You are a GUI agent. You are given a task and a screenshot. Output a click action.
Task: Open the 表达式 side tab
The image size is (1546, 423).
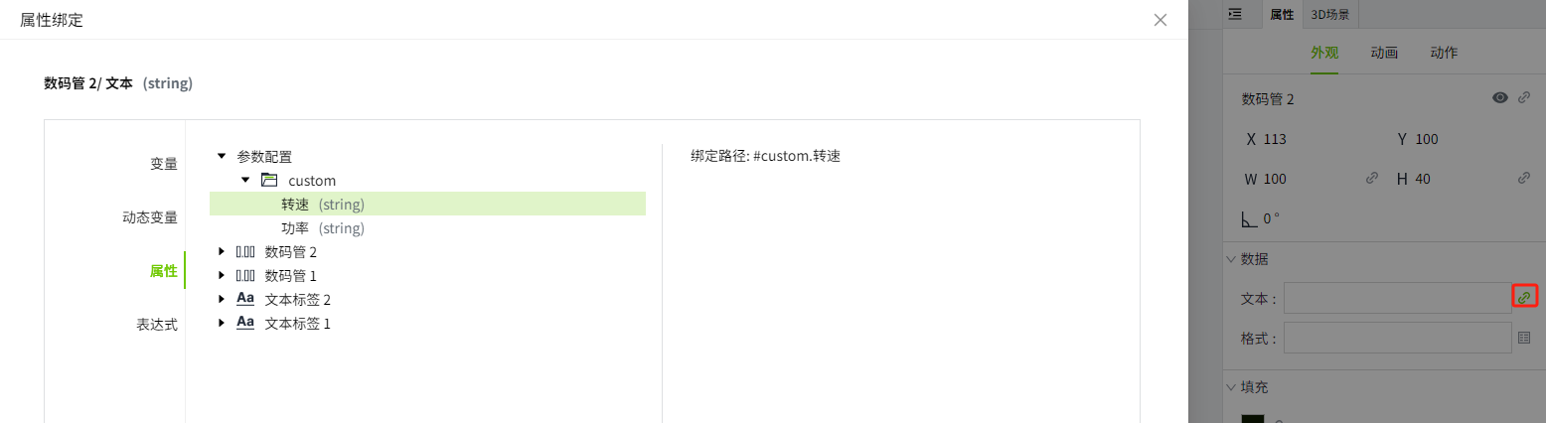(157, 324)
